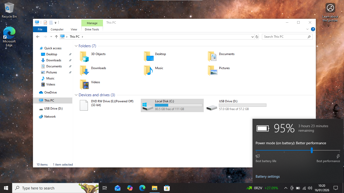The image size is (344, 193).
Task: Select the Local Disk (C:) drive
Action: pos(172,105)
